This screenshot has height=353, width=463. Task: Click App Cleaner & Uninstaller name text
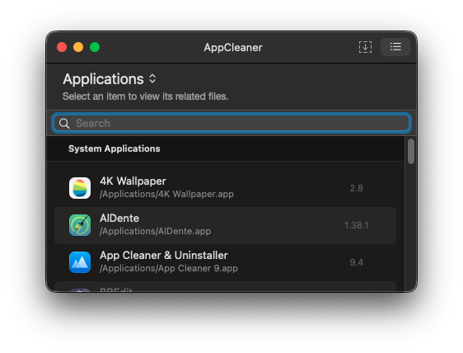164,255
